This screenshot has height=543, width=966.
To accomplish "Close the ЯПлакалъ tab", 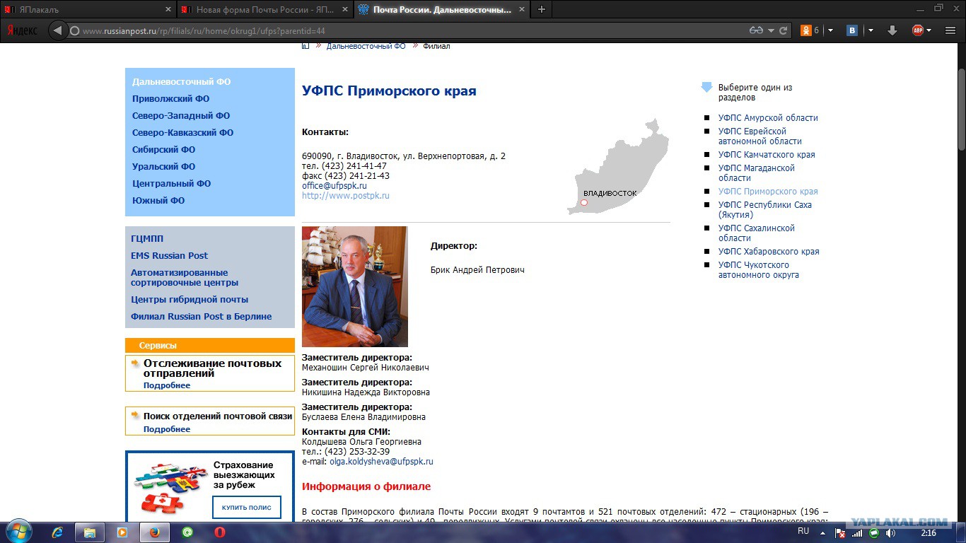I will 168,10.
